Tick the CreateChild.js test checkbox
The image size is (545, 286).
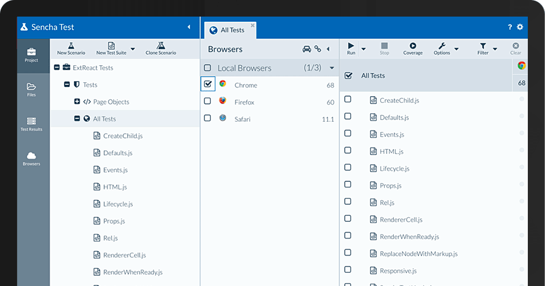tap(347, 100)
